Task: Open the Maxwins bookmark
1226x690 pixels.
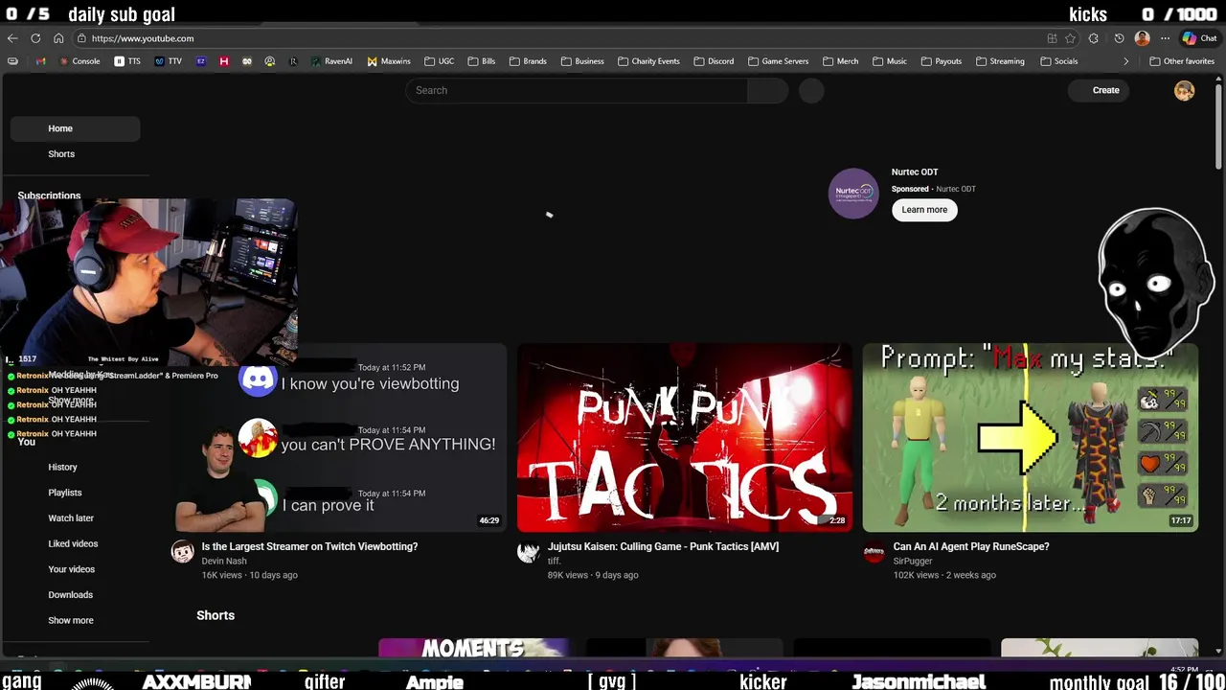Action: (x=389, y=61)
